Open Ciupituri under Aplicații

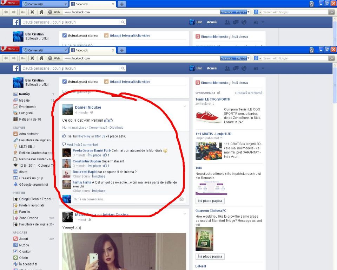click(25, 251)
